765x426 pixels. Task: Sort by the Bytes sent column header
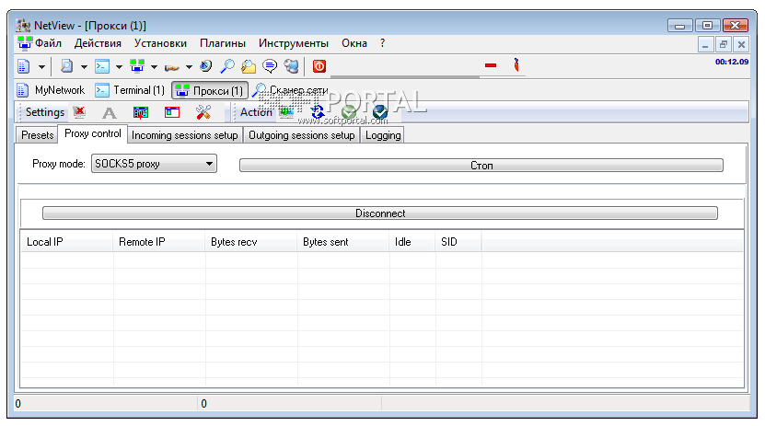coord(343,242)
